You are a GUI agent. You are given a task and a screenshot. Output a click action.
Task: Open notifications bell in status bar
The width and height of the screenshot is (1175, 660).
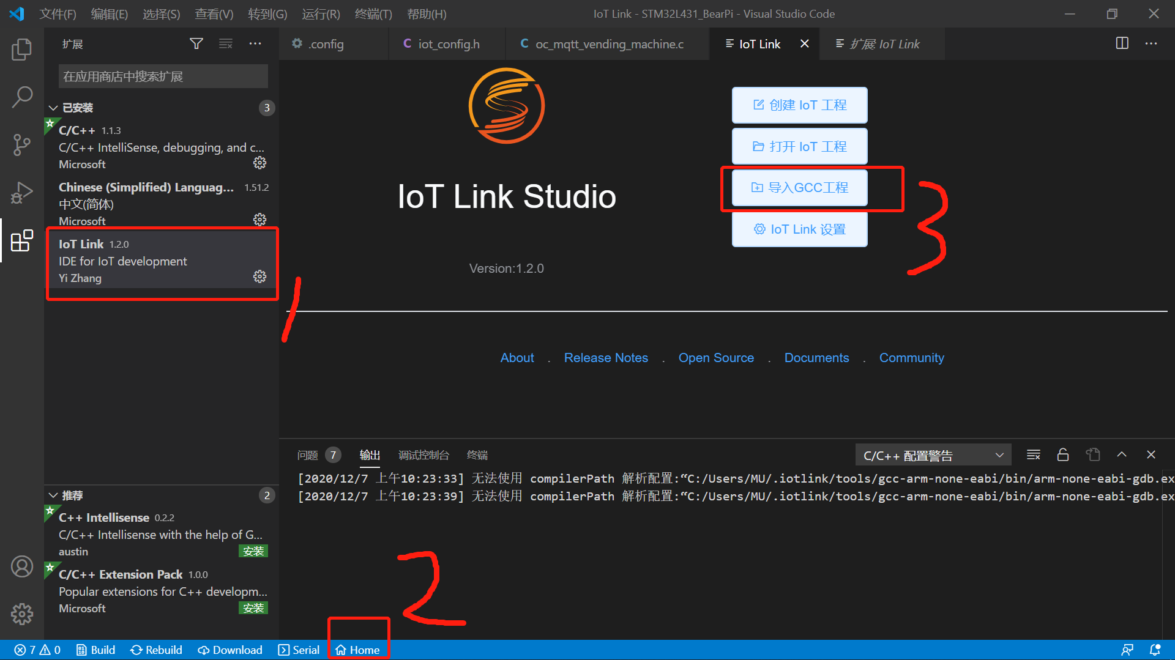(x=1155, y=650)
